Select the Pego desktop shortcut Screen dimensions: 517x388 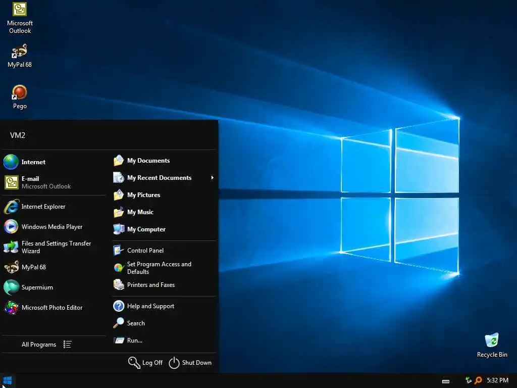click(x=20, y=96)
